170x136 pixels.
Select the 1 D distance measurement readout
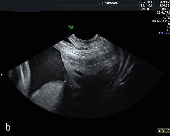tap(164, 131)
